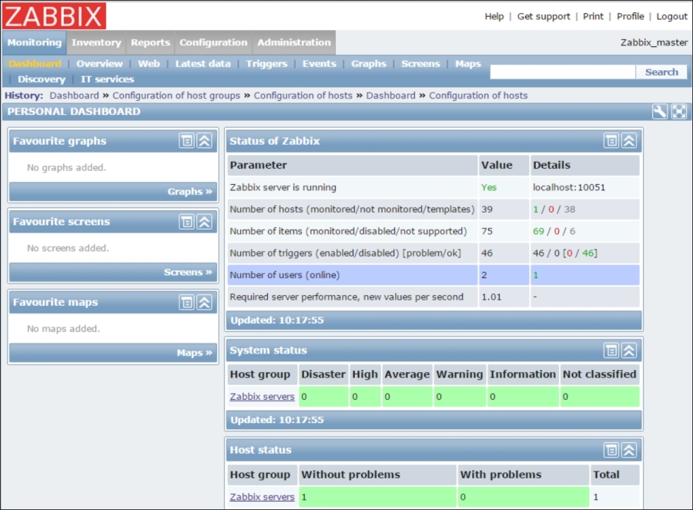
Task: Open Zabbix servers link in System status
Action: (x=262, y=396)
